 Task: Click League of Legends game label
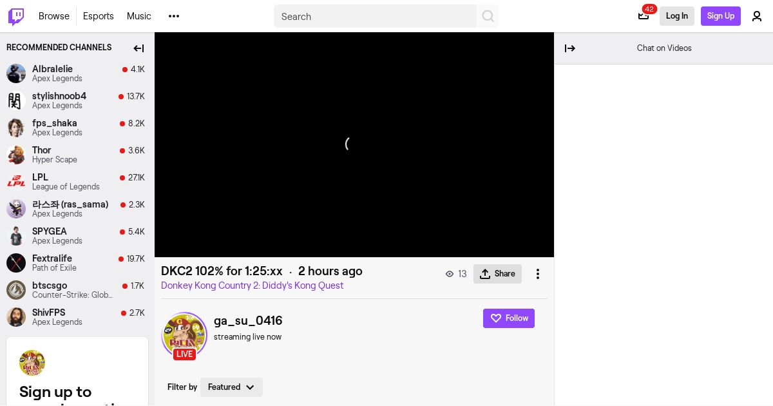click(x=66, y=187)
